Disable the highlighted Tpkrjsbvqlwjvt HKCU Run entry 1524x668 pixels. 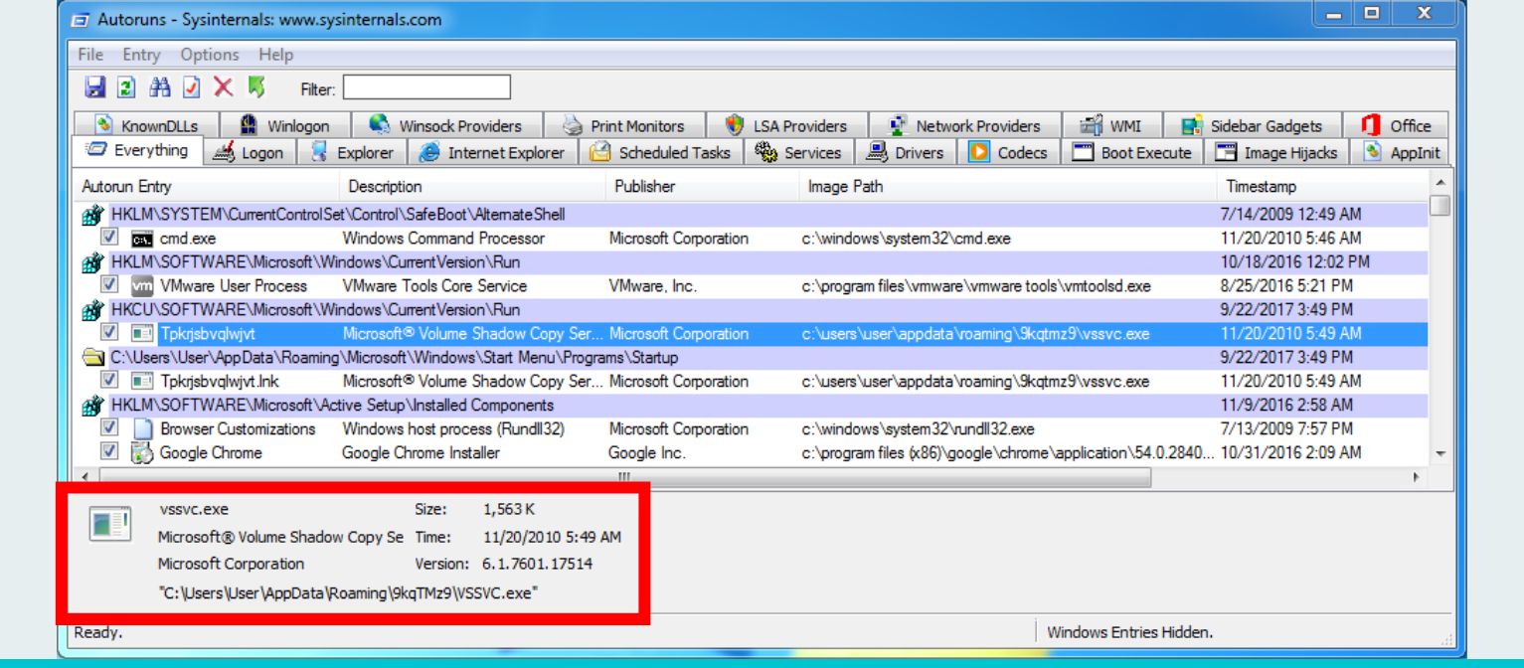pos(111,334)
